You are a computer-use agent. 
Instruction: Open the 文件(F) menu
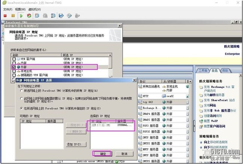[8, 9]
